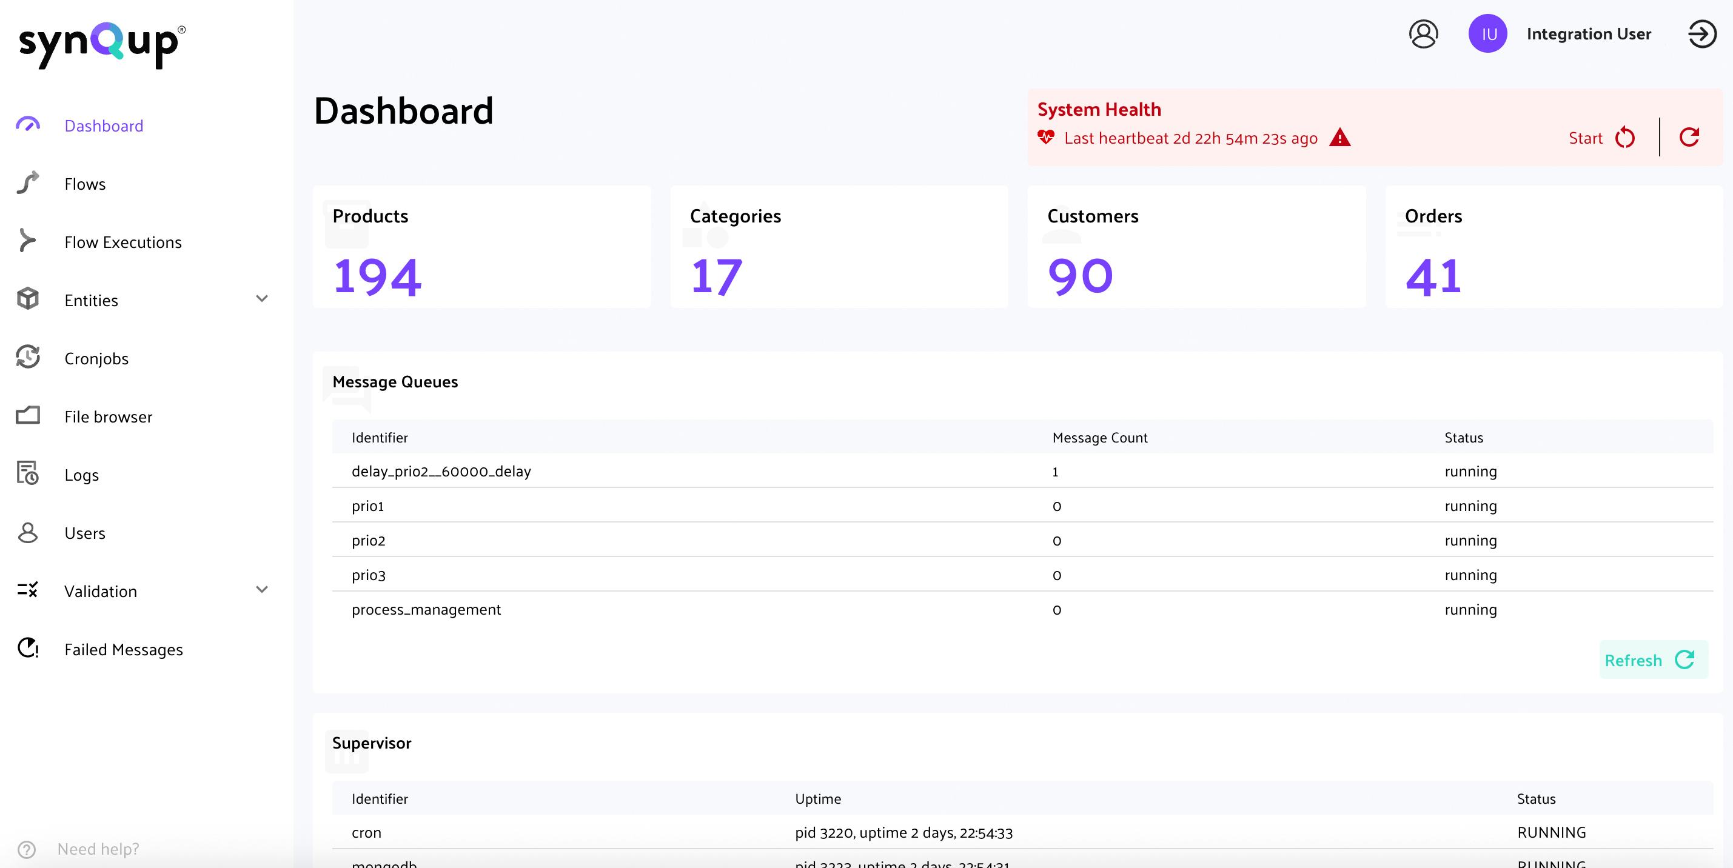Click the logout arrow icon
The image size is (1733, 868).
(1701, 33)
